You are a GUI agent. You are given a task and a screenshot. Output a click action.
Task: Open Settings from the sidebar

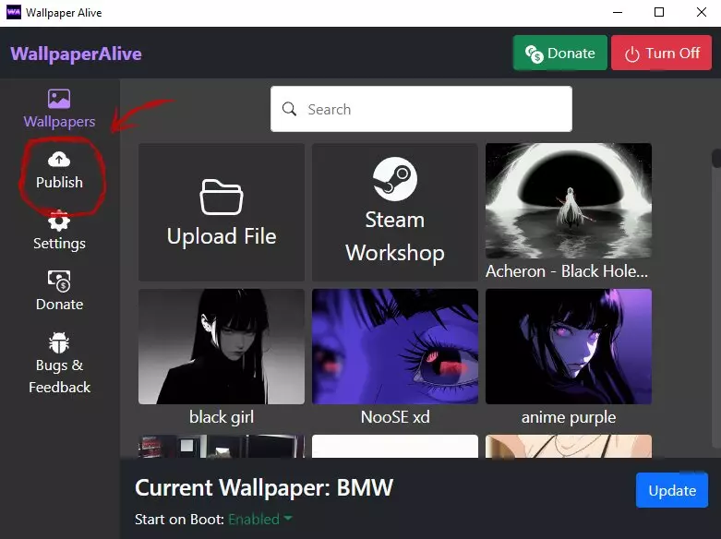[x=59, y=231]
